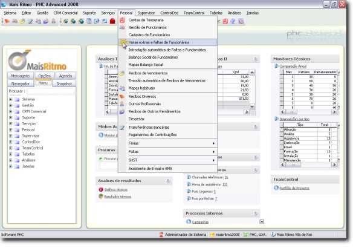Open the Portfólio de Projectos link
Screen dimensions: 353x248
point(294,188)
